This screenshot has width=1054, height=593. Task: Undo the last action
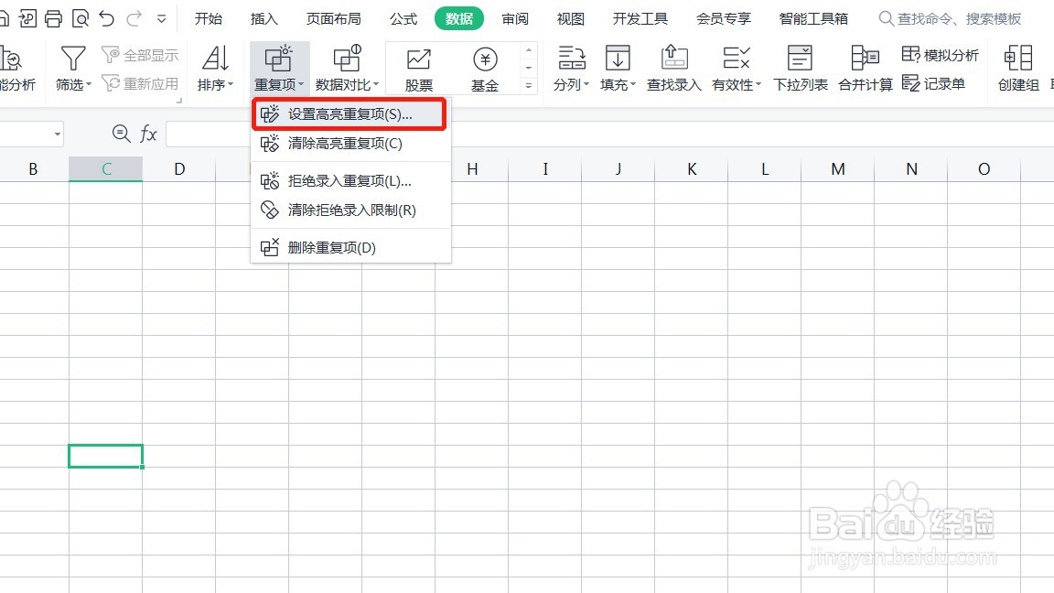coord(107,19)
